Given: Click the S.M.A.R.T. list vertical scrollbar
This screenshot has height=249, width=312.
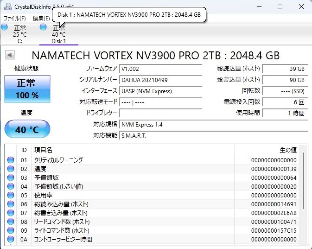Looking at the screenshot, I should 303,181.
